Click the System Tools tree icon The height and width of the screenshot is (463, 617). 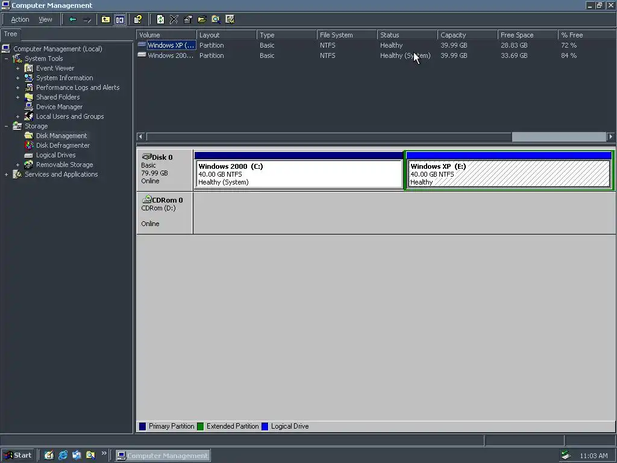17,58
